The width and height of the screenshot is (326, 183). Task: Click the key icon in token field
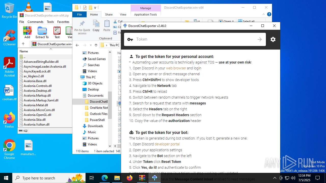(x=130, y=39)
